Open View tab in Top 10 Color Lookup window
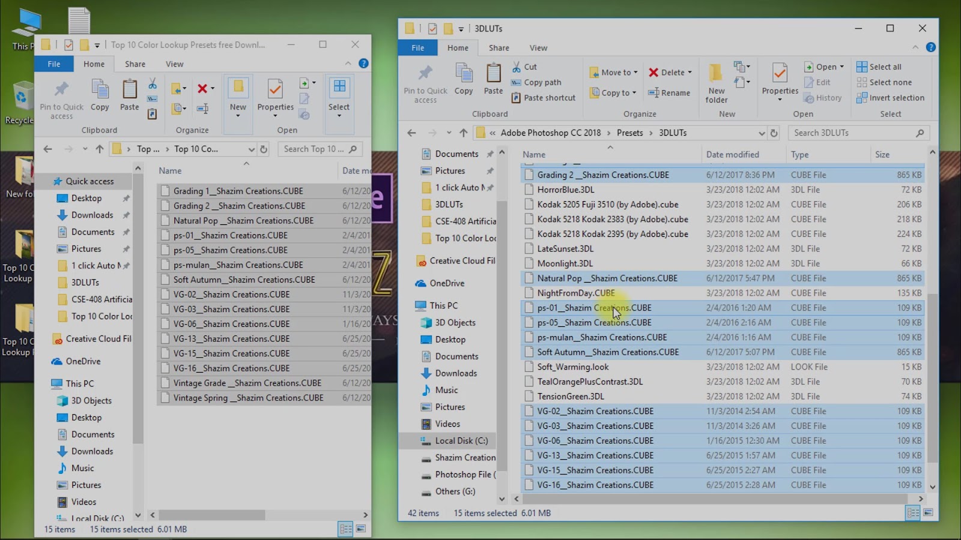Viewport: 961px width, 540px height. coord(174,64)
